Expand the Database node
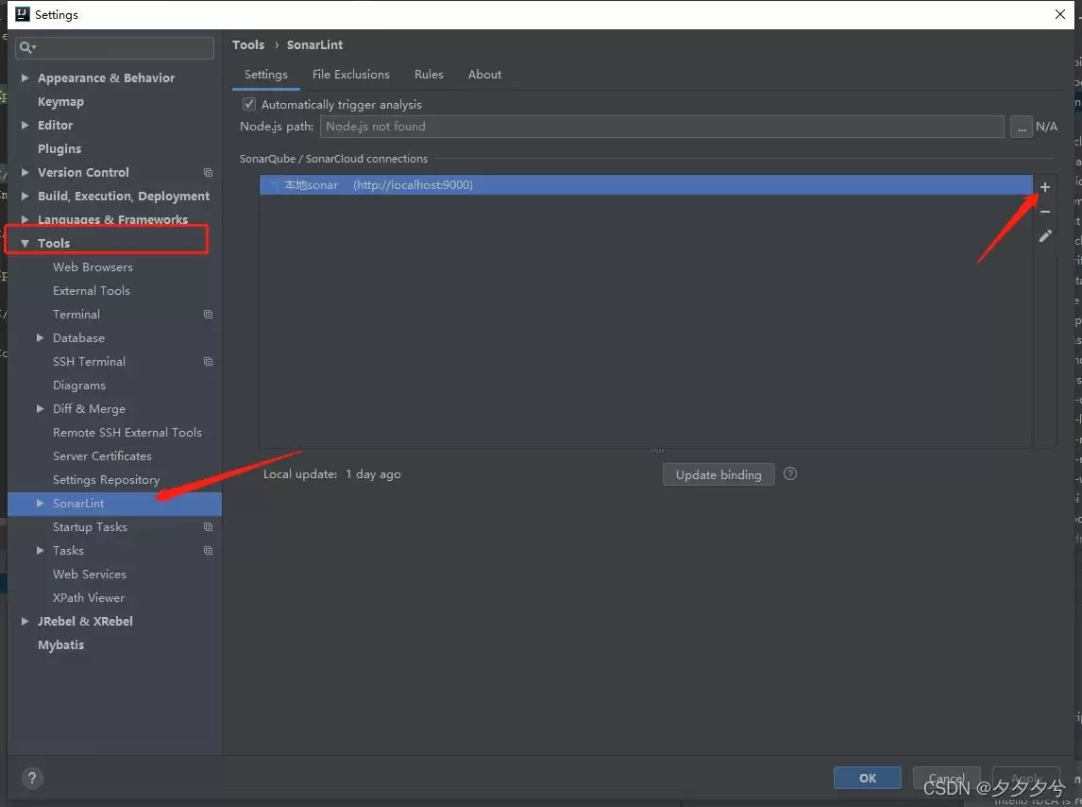1082x807 pixels. point(40,338)
